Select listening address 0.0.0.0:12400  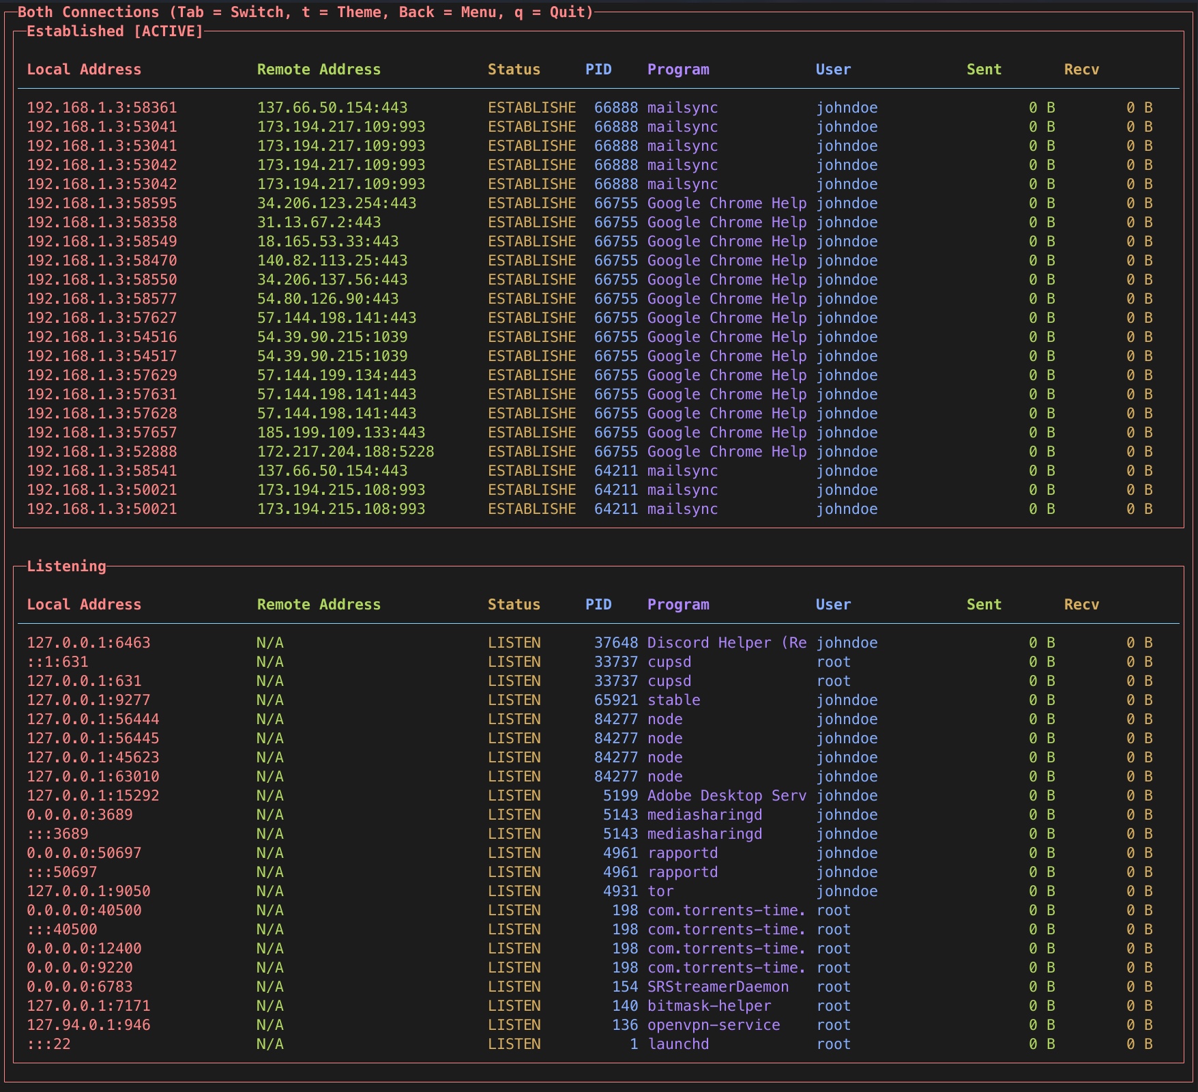84,949
